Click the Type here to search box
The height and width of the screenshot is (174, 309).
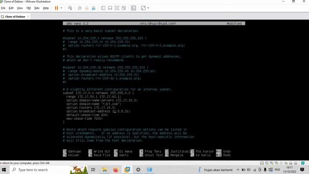pos(40,170)
